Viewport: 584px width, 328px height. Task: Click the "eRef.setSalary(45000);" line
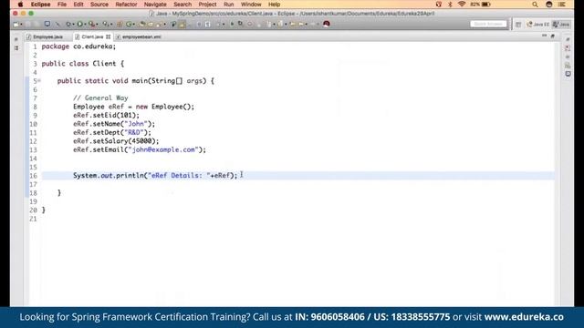click(x=116, y=141)
